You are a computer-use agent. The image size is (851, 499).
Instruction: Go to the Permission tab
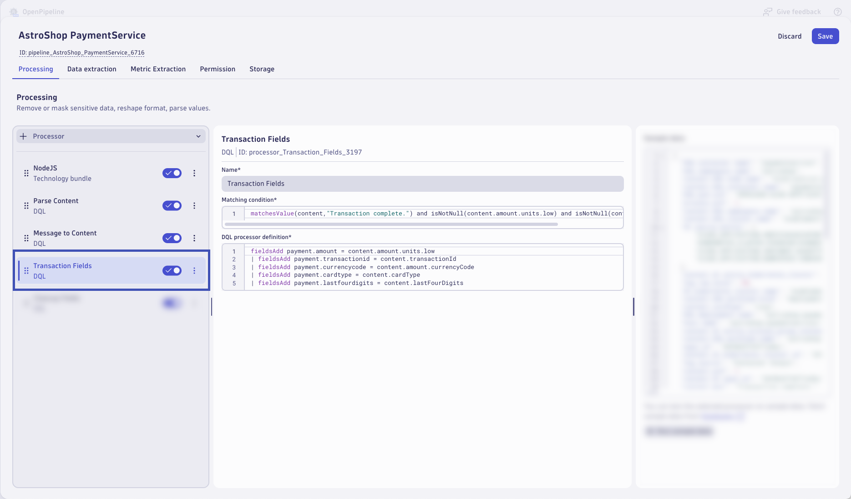(218, 69)
